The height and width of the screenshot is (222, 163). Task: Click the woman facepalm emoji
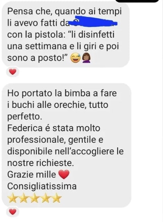click(86, 58)
